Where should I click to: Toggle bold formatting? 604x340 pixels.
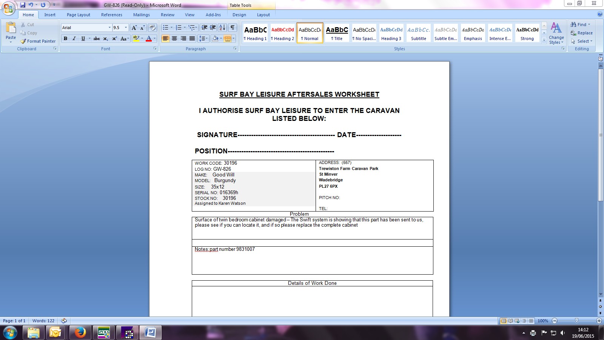(65, 39)
